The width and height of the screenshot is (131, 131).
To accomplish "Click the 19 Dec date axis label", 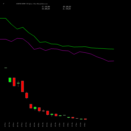I will pos(85,125).
